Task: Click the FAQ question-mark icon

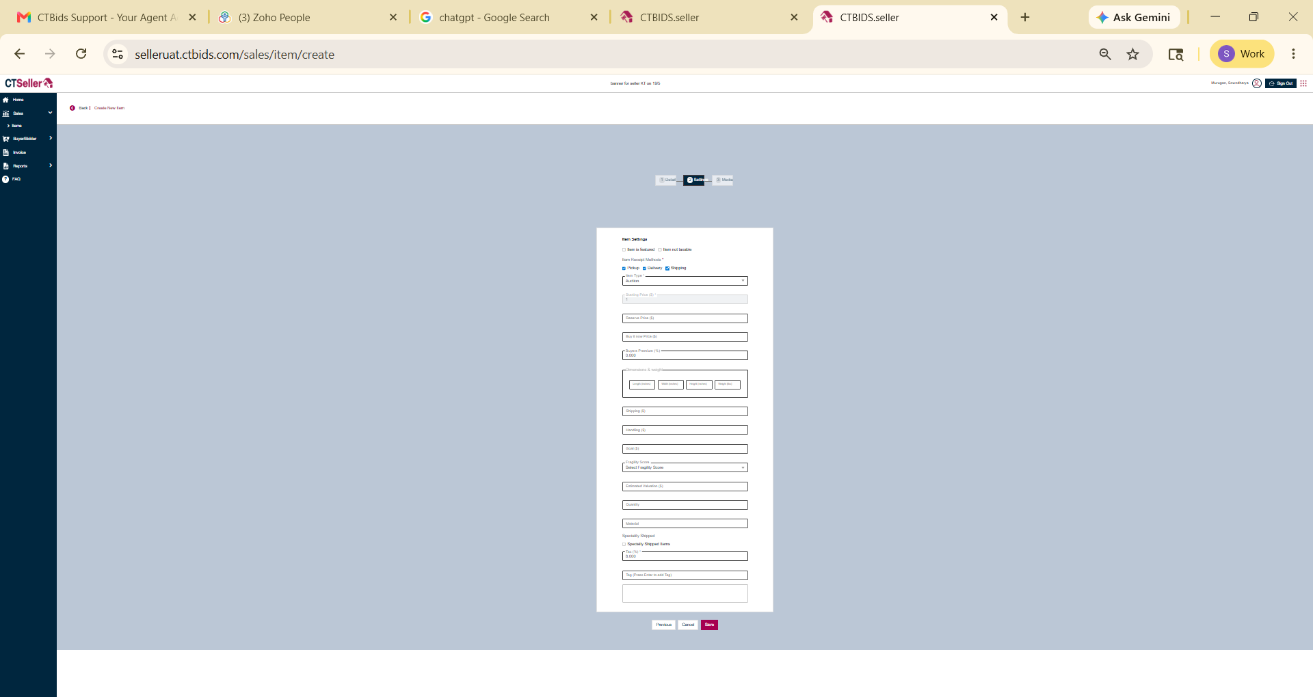Action: (5, 179)
